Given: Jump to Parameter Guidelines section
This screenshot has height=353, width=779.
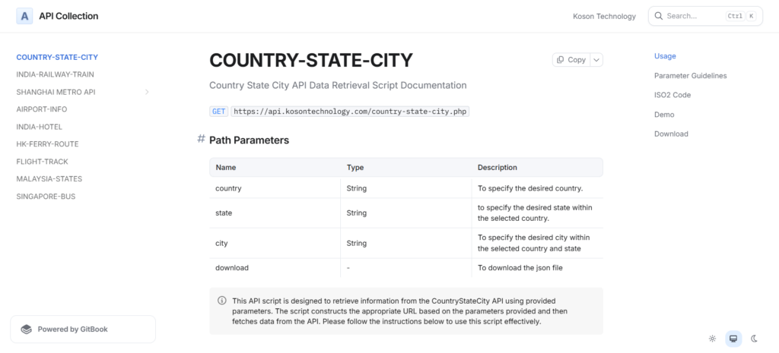Looking at the screenshot, I should pos(690,76).
